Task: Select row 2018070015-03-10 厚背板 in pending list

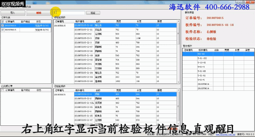Action: [x=125, y=60]
